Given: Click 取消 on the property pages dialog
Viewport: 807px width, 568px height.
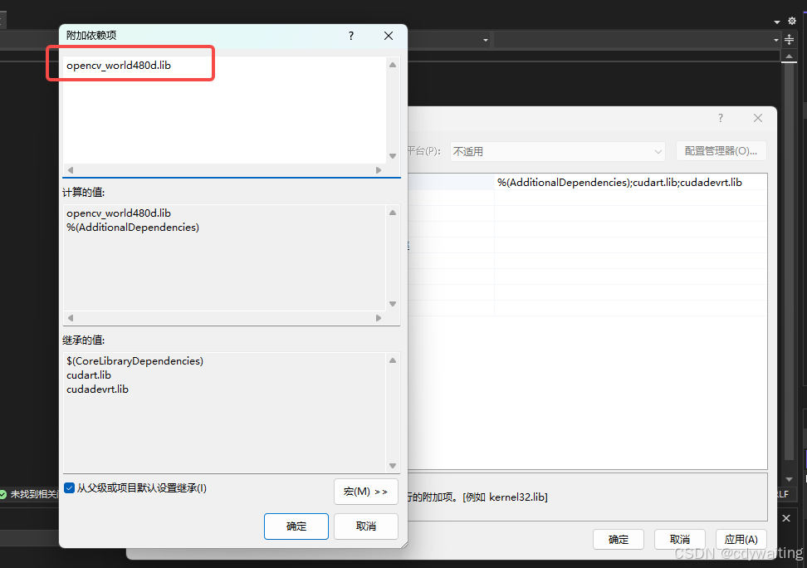Looking at the screenshot, I should [x=679, y=539].
